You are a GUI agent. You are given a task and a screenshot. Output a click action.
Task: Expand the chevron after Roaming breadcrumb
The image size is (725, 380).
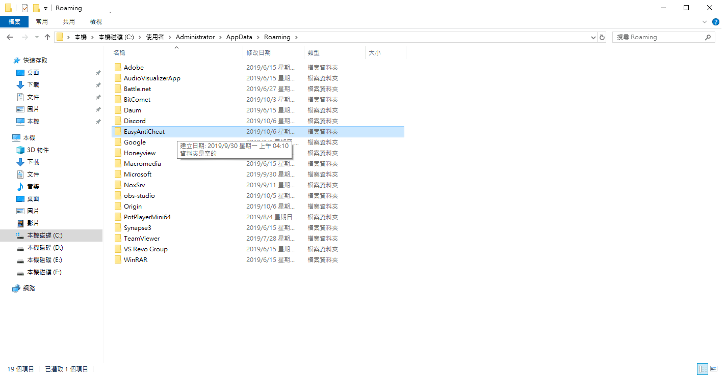click(296, 37)
